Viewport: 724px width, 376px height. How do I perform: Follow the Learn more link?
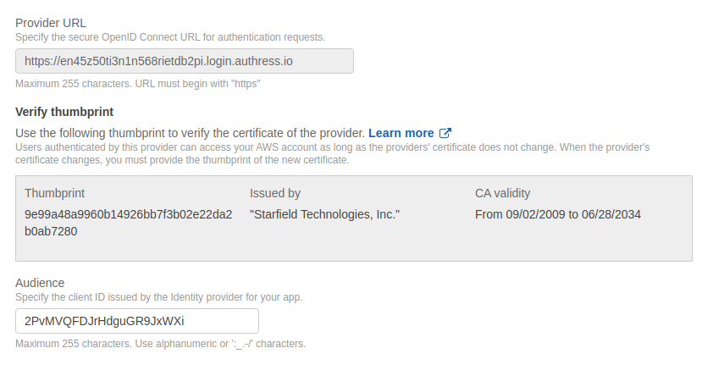pyautogui.click(x=401, y=133)
